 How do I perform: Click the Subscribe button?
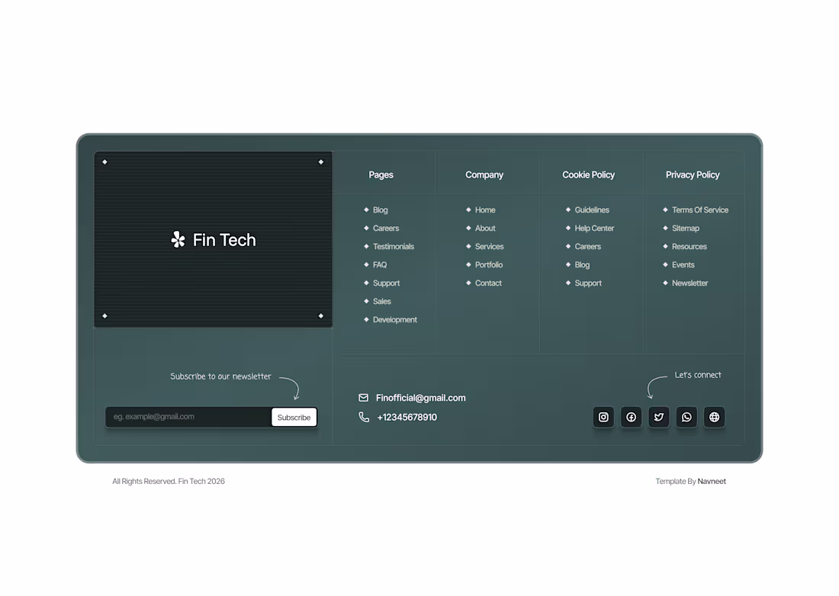pyautogui.click(x=294, y=417)
